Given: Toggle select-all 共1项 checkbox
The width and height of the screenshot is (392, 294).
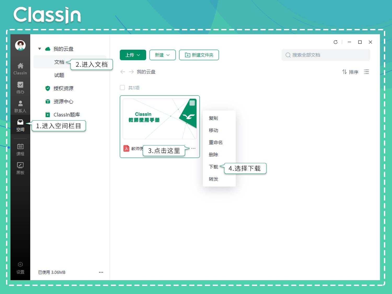Looking at the screenshot, I should [122, 87].
